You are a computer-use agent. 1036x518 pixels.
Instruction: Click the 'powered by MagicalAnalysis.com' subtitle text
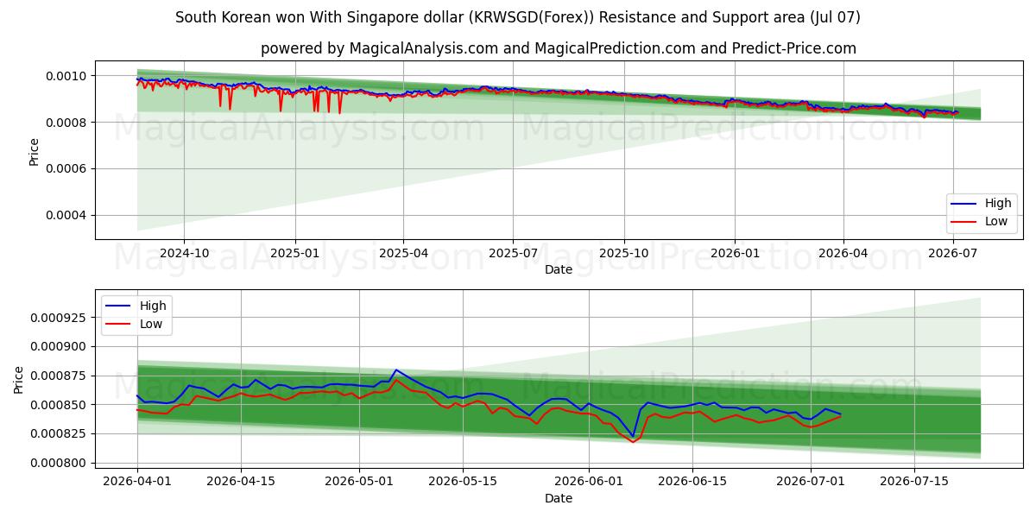coord(559,48)
